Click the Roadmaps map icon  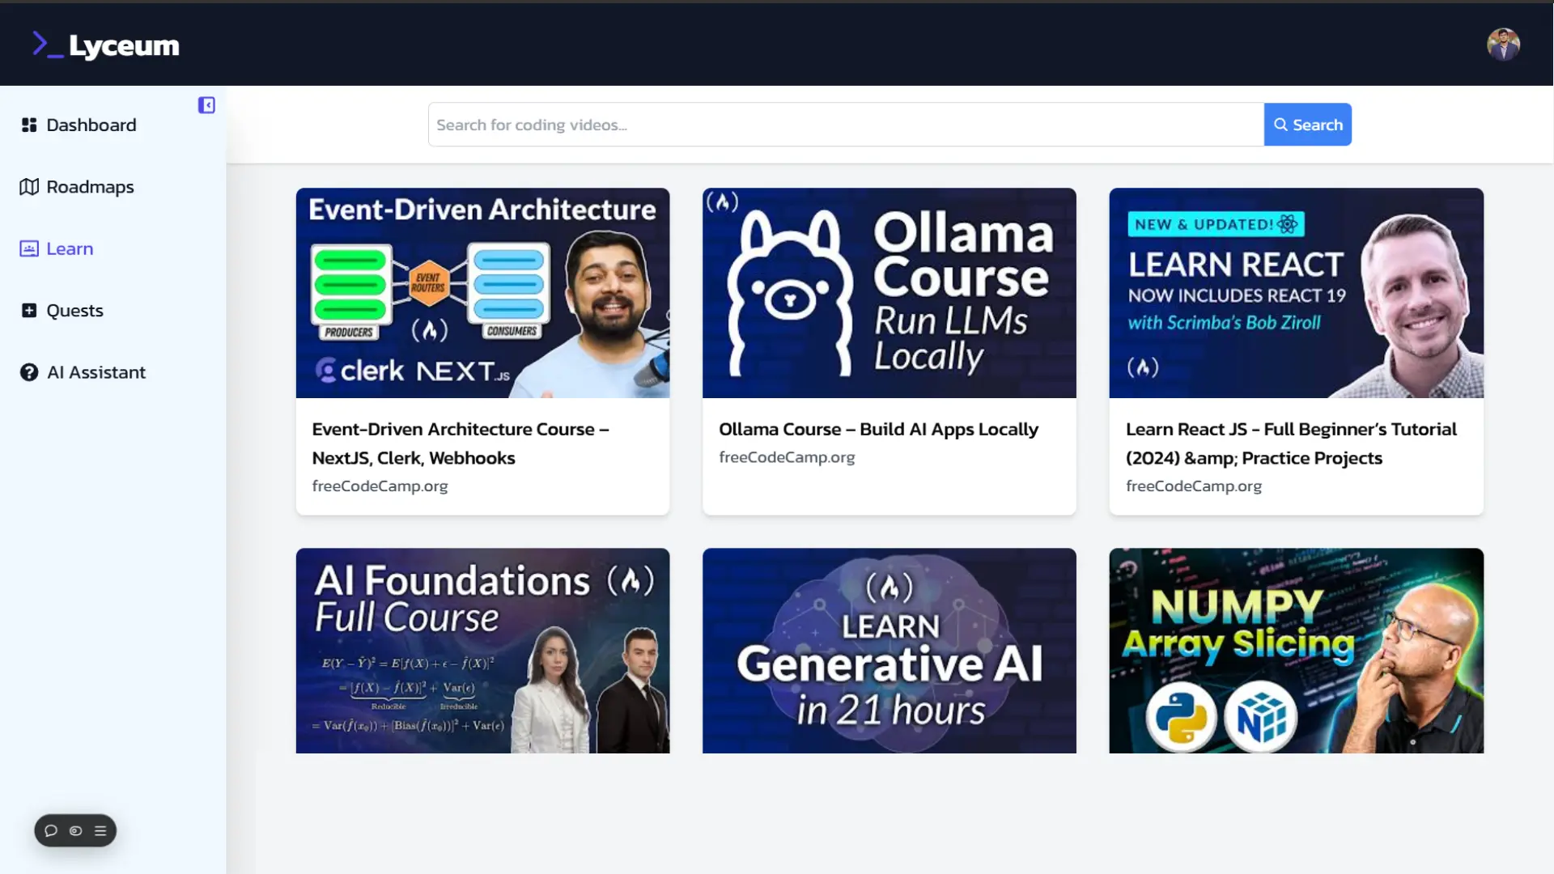pyautogui.click(x=29, y=187)
